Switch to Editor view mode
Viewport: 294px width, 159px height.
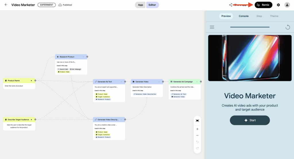(152, 5)
